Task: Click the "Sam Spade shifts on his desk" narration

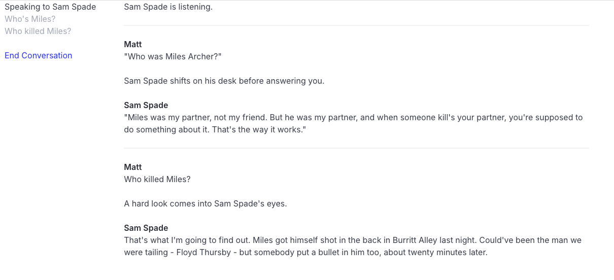Action: coord(224,81)
